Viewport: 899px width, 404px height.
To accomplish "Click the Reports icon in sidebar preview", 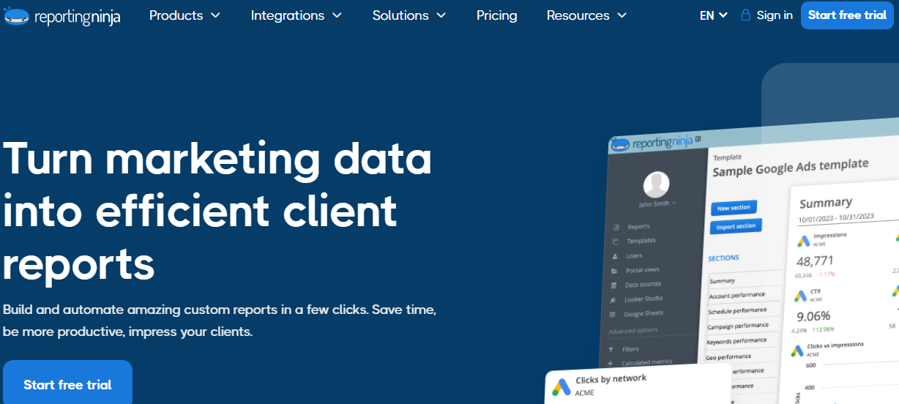I will [616, 227].
